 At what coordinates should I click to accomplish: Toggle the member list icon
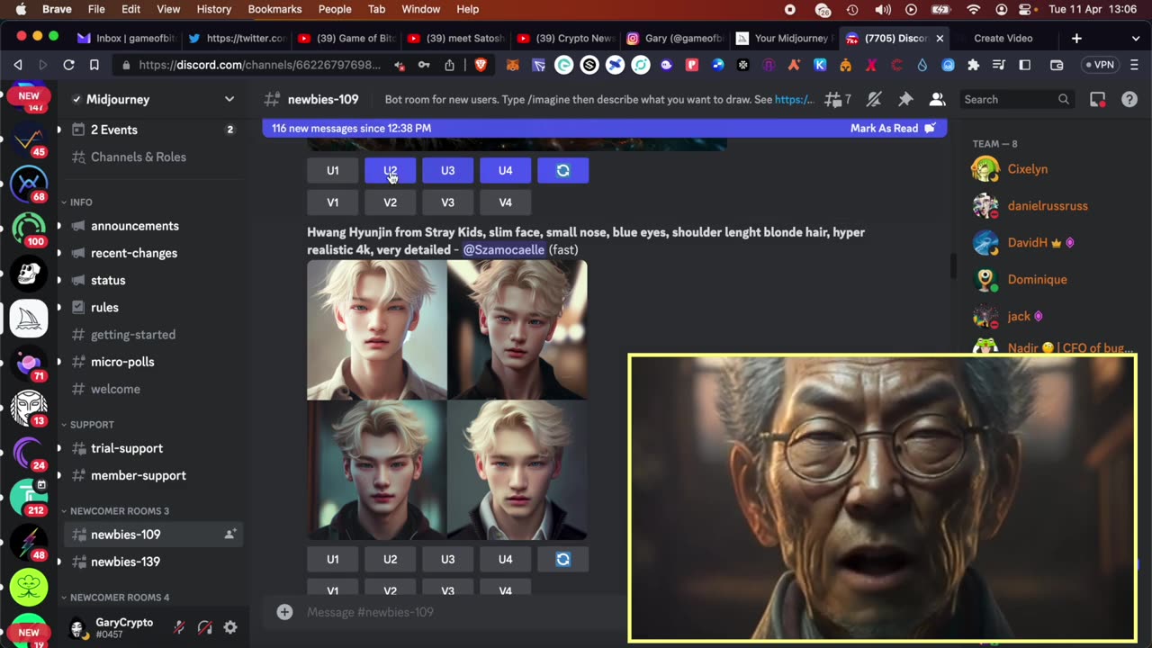[937, 99]
